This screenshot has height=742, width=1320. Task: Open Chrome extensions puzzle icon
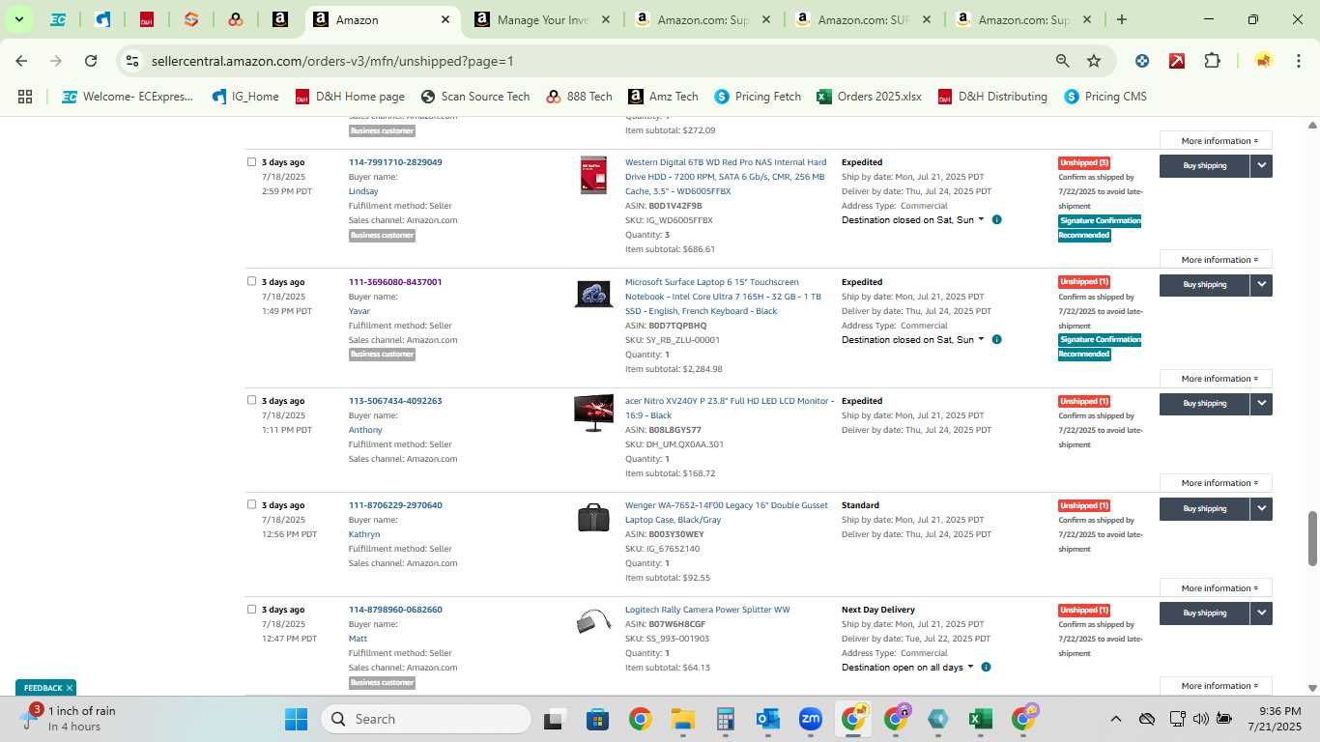point(1212,61)
